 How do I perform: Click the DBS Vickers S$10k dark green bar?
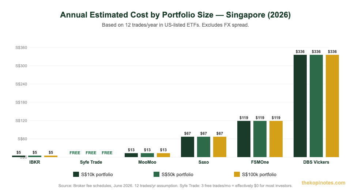click(300, 106)
